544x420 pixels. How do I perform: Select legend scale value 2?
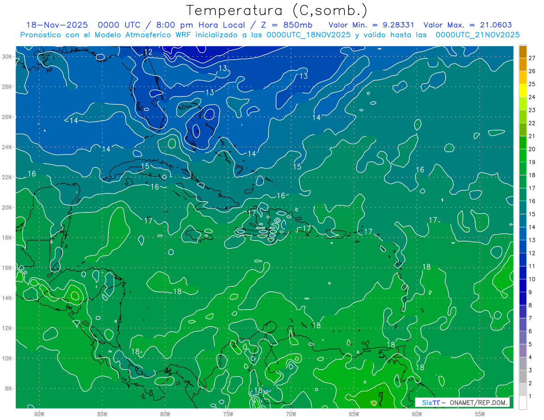point(530,383)
